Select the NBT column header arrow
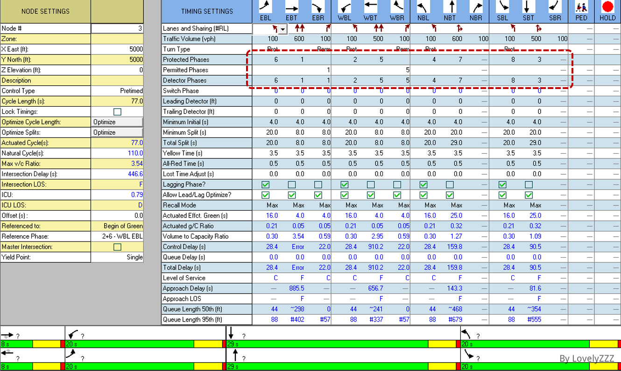The height and width of the screenshot is (371, 621). 450,7
